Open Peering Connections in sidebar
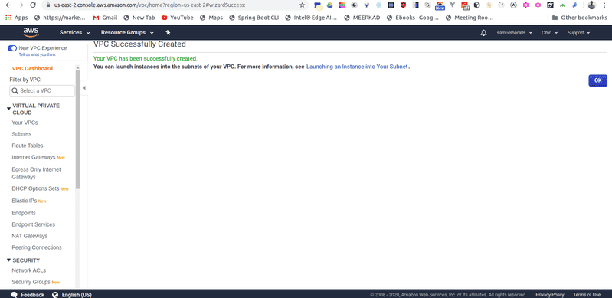The image size is (612, 298). [37, 247]
